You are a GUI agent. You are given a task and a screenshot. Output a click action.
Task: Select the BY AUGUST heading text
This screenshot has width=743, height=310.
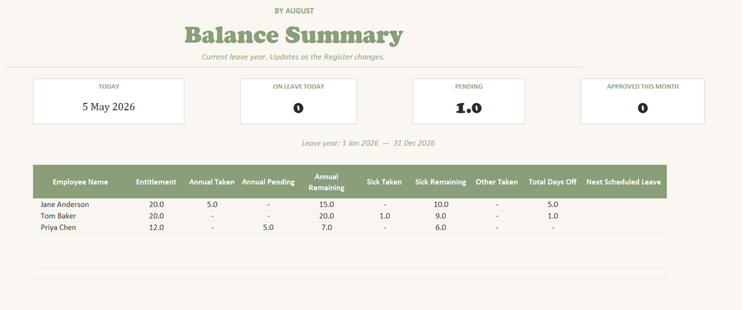tap(295, 11)
